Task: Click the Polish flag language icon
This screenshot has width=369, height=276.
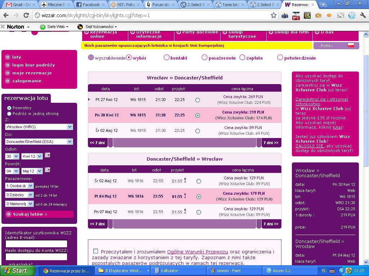Action: [x=351, y=46]
